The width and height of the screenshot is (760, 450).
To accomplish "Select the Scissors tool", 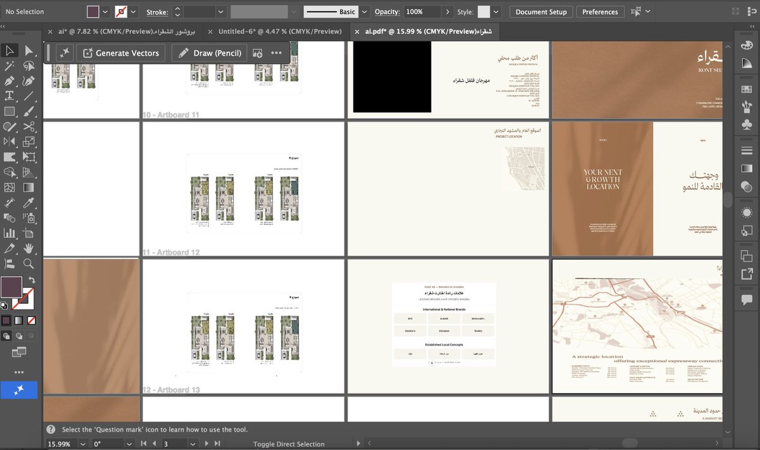I will (x=29, y=127).
